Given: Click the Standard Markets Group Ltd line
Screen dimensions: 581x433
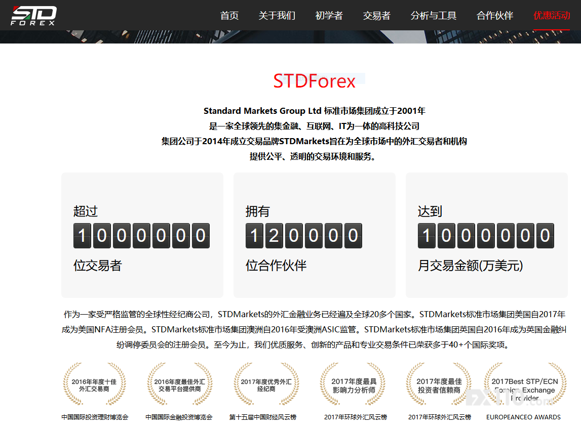Looking at the screenshot, I should click(x=314, y=111).
